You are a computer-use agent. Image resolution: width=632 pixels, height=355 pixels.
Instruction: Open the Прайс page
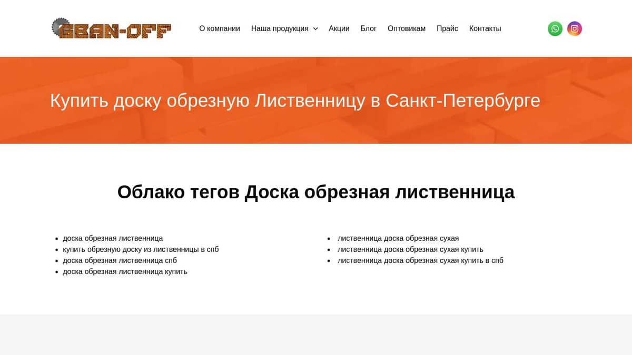point(447,28)
